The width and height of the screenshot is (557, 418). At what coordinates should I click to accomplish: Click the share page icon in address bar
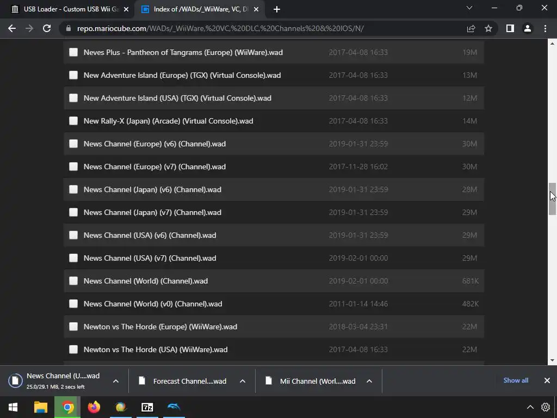click(x=471, y=28)
